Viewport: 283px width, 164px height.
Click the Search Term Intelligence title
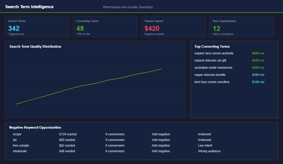(x=30, y=7)
